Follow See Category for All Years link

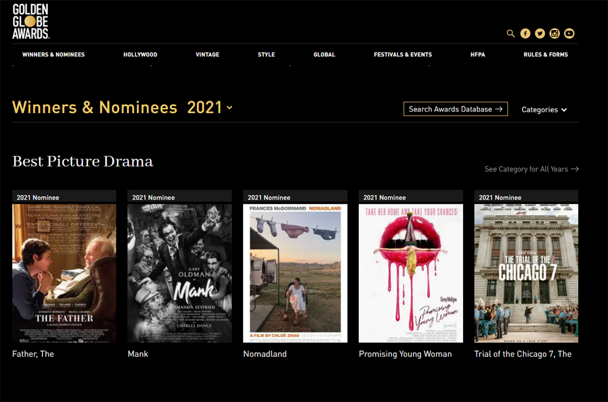pos(531,169)
